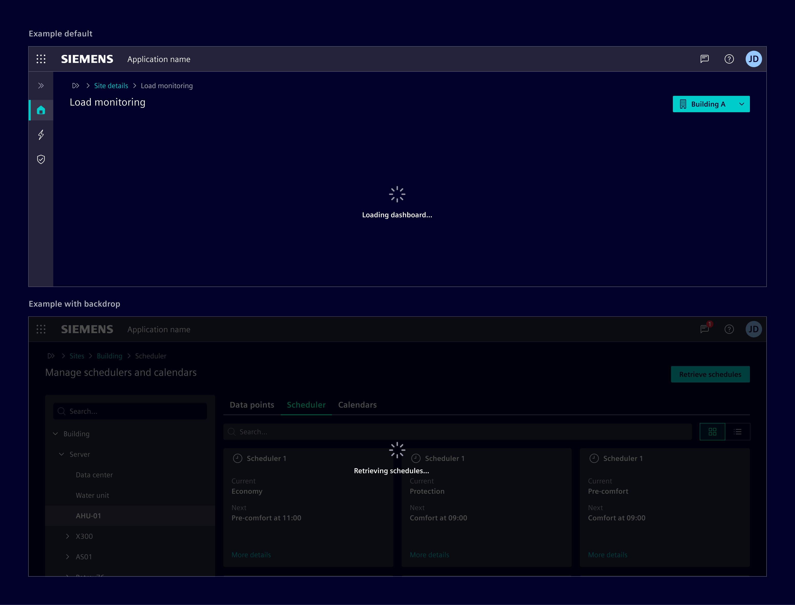Image resolution: width=795 pixels, height=605 pixels.
Task: Open More details on the first Scheduler card
Action: (x=251, y=555)
